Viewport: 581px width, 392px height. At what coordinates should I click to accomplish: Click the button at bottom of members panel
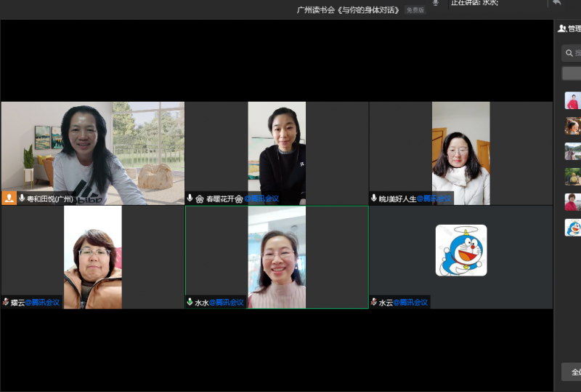tap(572, 372)
